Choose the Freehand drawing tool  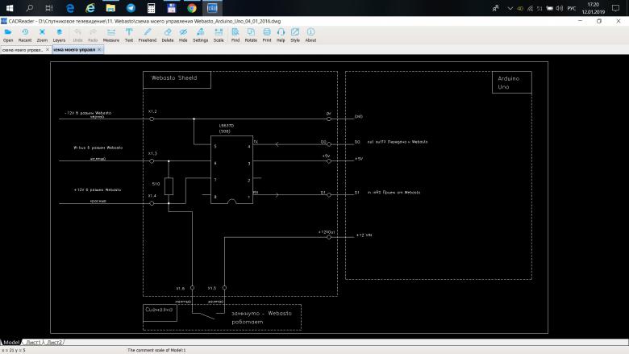coord(148,34)
